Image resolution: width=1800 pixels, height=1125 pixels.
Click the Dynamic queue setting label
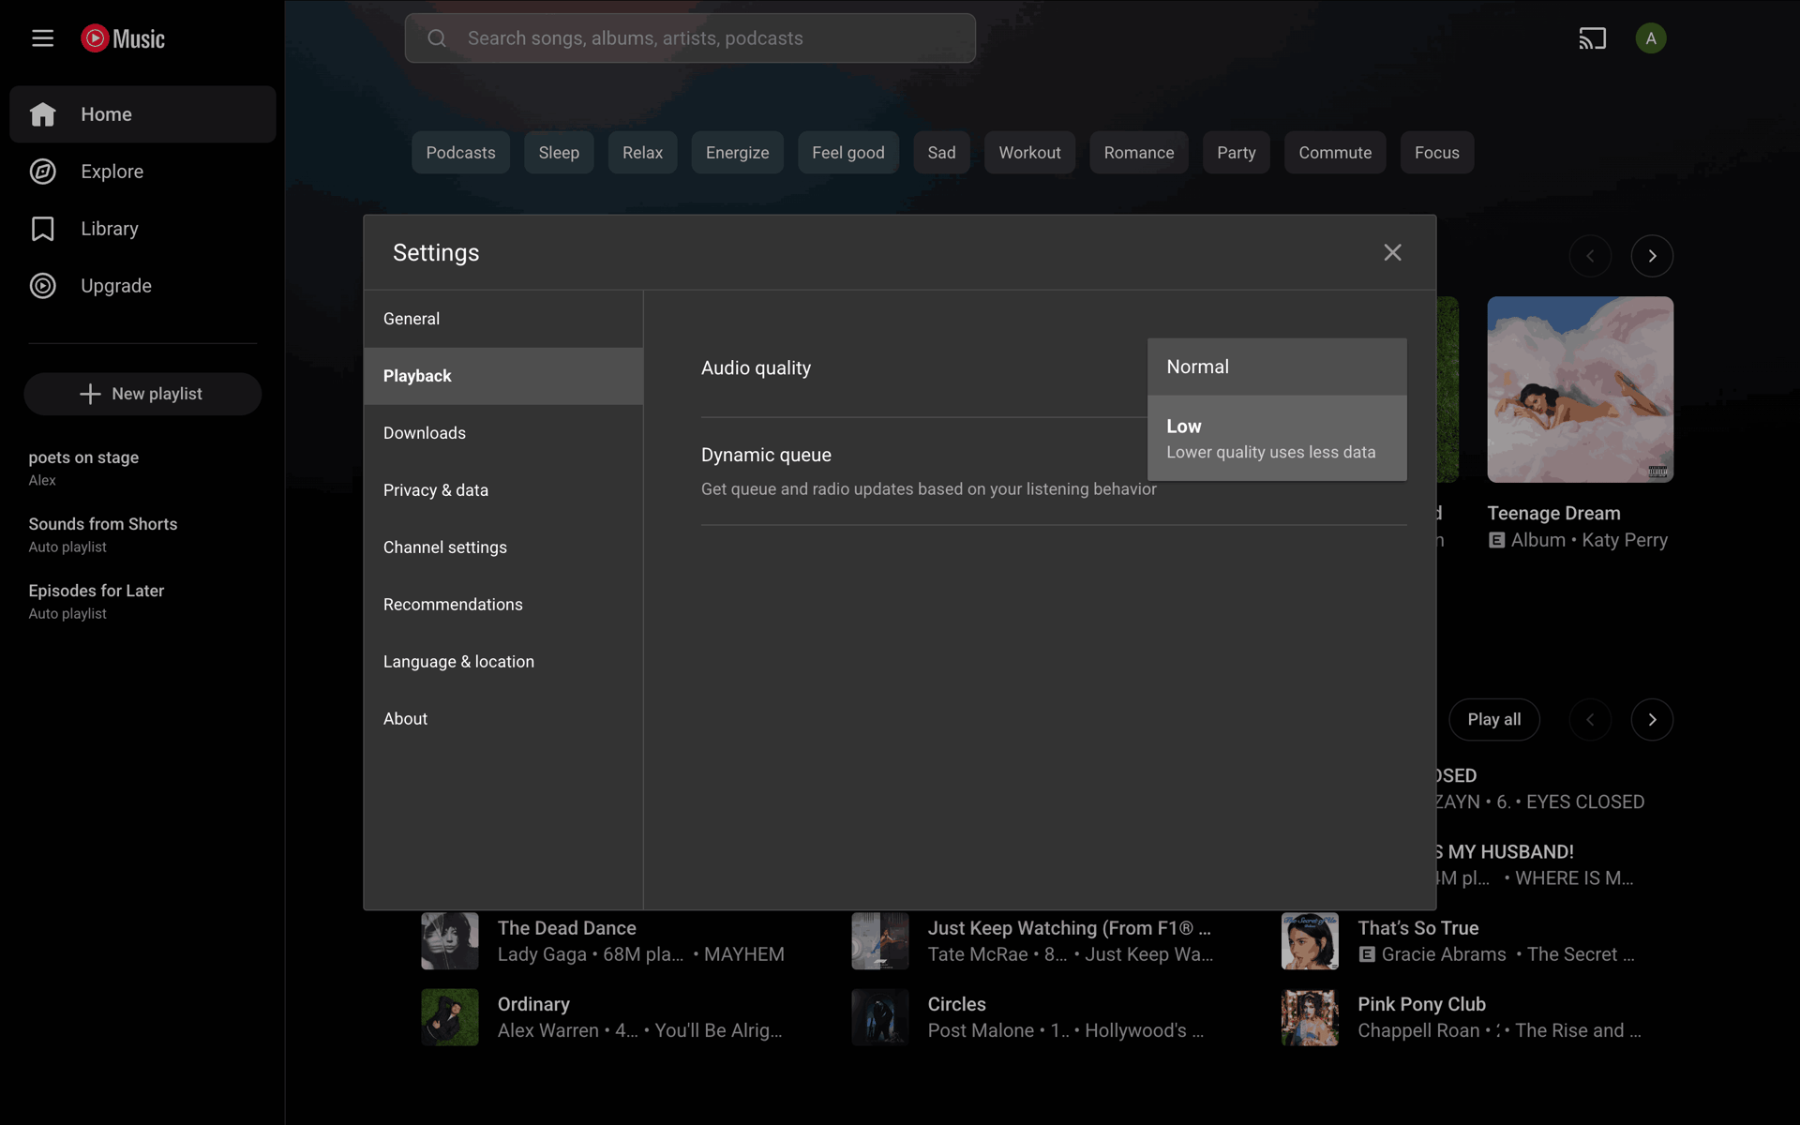pos(766,455)
